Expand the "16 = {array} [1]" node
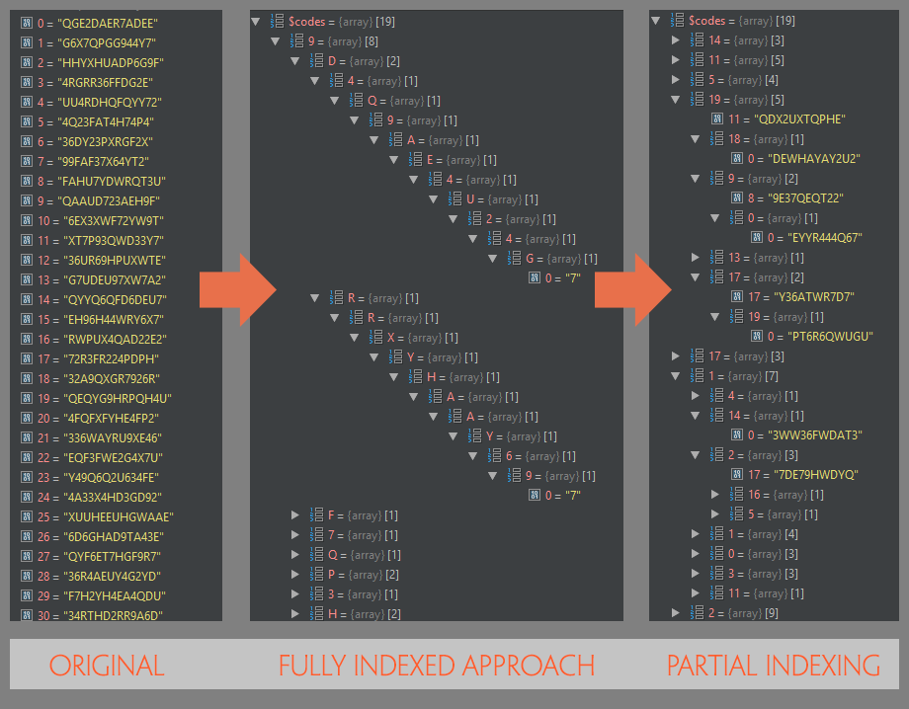This screenshot has height=709, width=909. coord(714,494)
